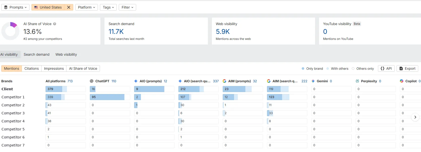Open the Prompts dropdown
This screenshot has width=421, height=152.
pos(15,7)
